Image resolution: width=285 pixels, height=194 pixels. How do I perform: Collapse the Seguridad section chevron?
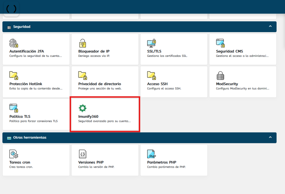point(270,26)
